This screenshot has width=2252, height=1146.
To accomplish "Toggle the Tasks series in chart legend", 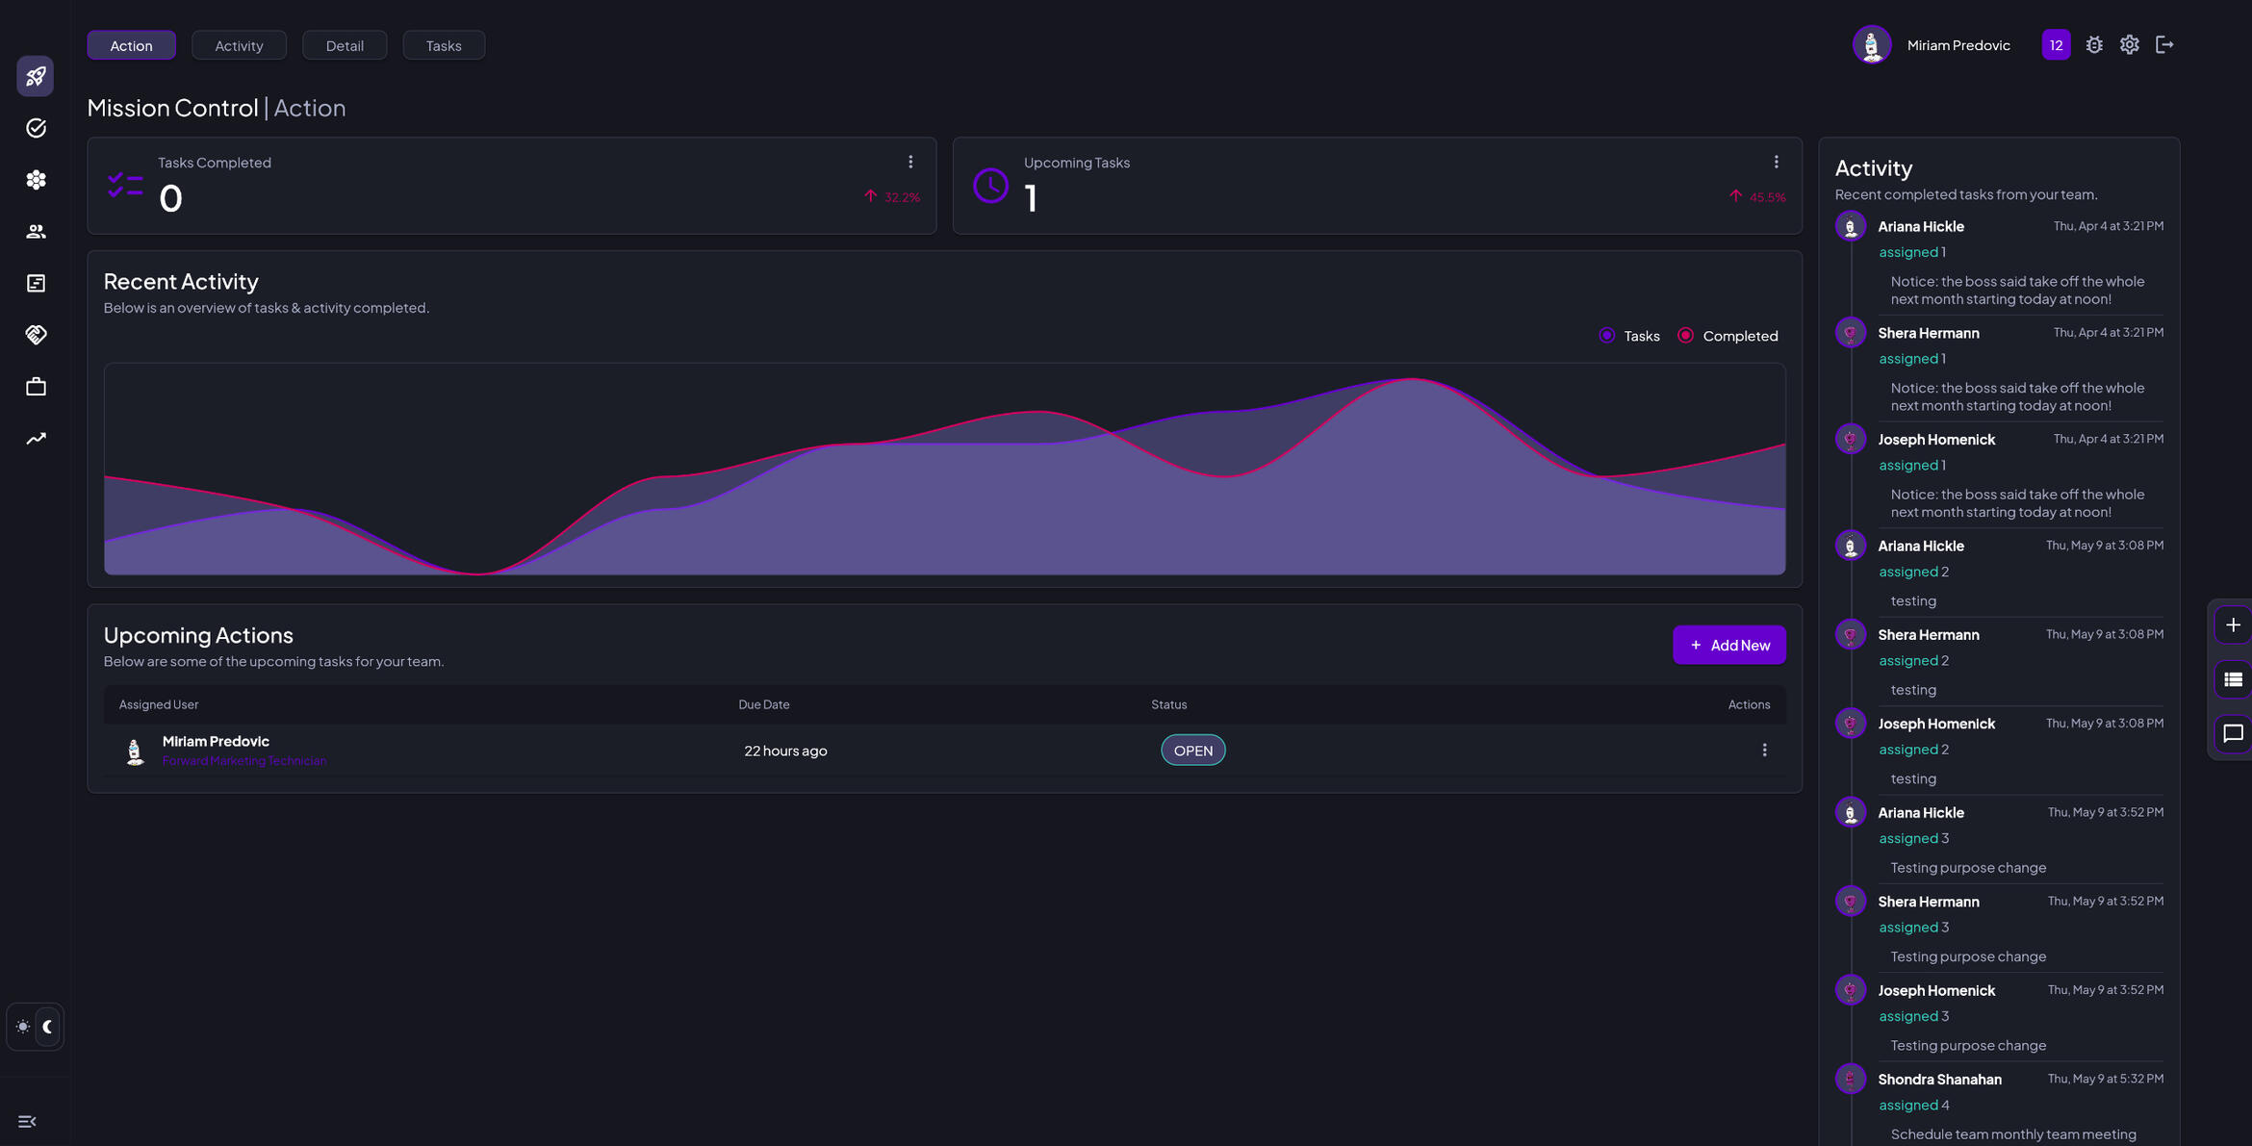I will [x=1629, y=336].
